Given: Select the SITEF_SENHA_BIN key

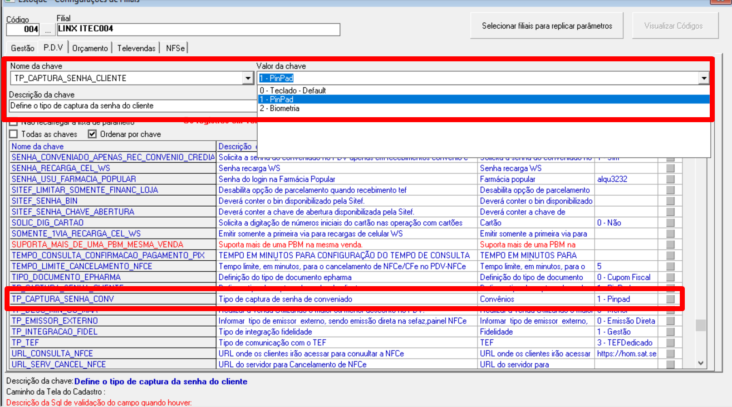Looking at the screenshot, I should point(113,201).
